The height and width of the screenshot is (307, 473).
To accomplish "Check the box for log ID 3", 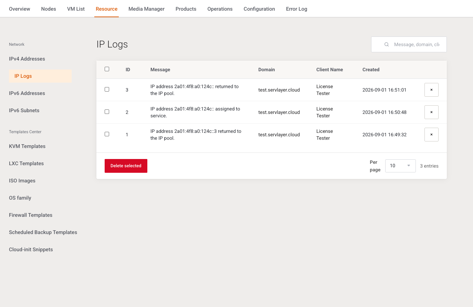I will pos(107,89).
